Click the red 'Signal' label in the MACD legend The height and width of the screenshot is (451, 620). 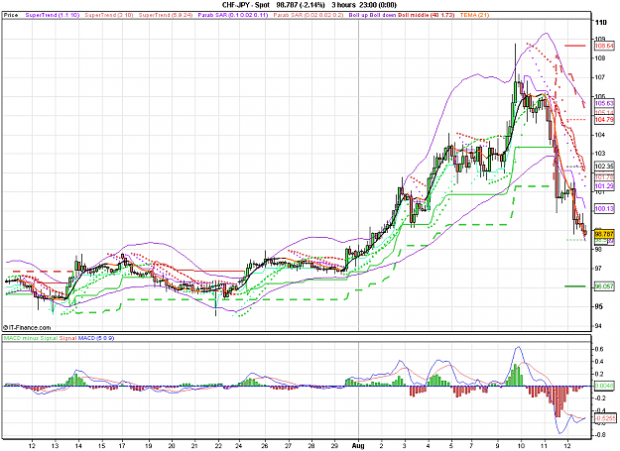[67, 338]
